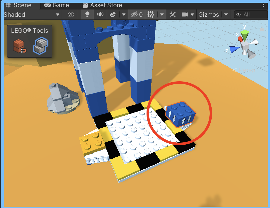The image size is (270, 208).
Task: Click center cube of orientation gizmo
Action: [245, 45]
